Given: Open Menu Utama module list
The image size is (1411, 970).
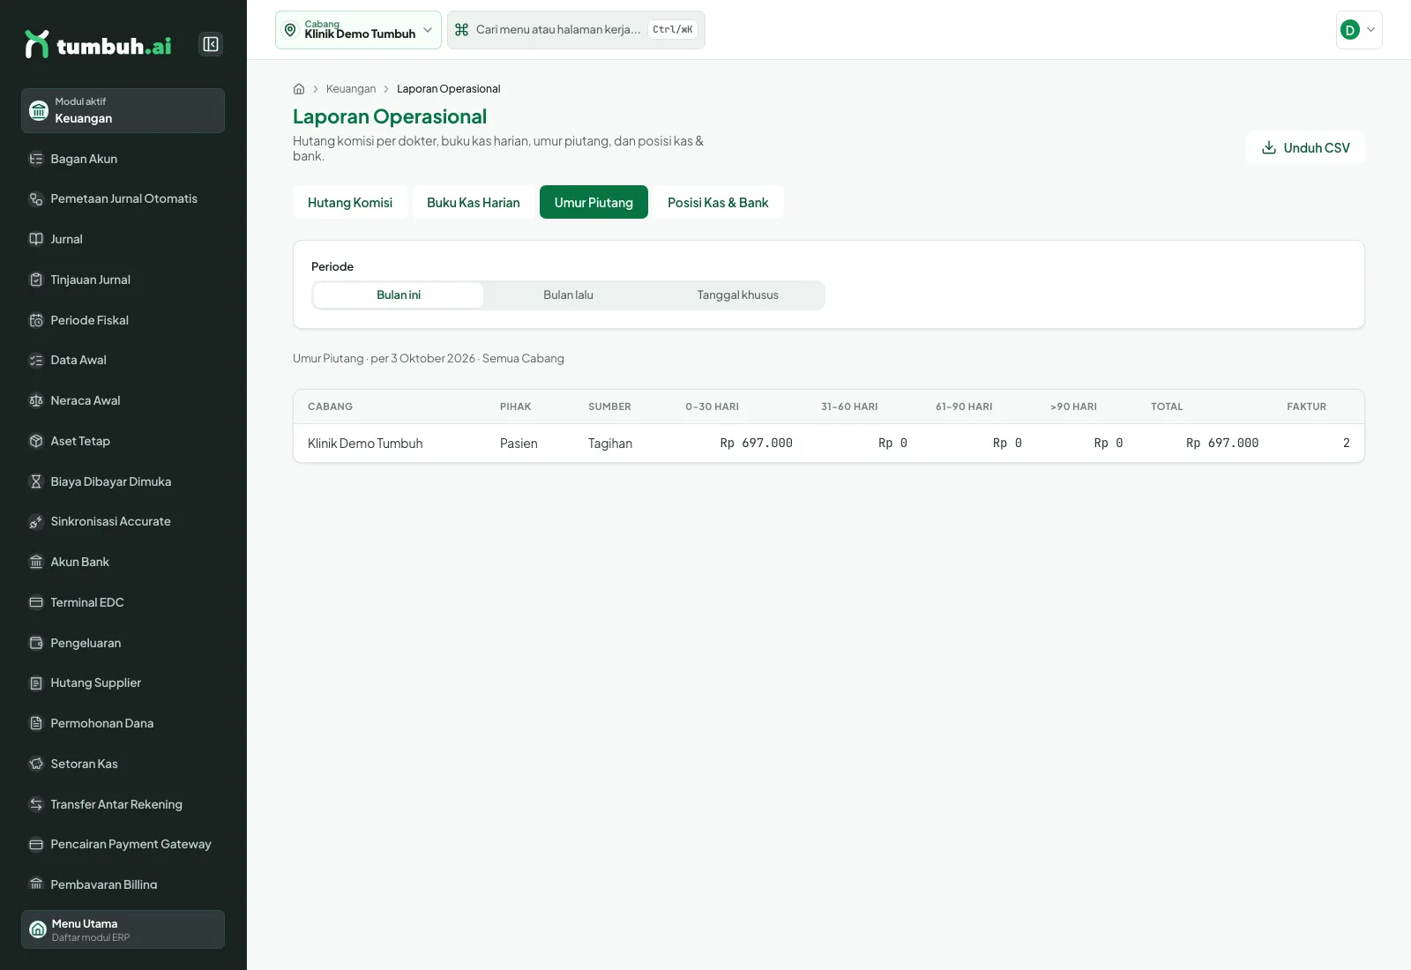Looking at the screenshot, I should click(x=123, y=929).
